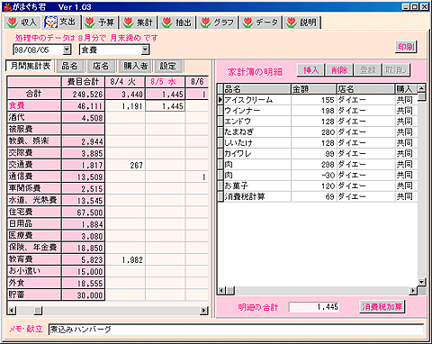Click the 8/4 火 column header
This screenshot has height=344, width=432.
tap(125, 82)
